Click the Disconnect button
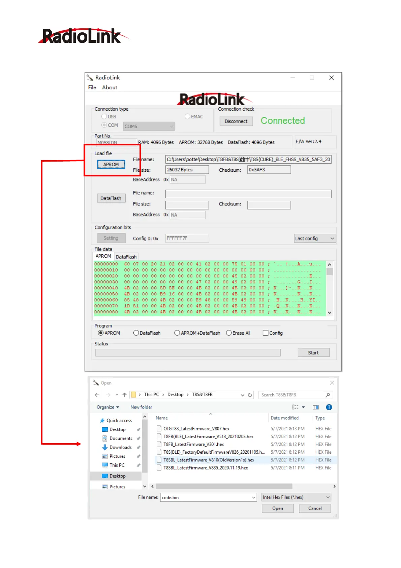 [236, 121]
